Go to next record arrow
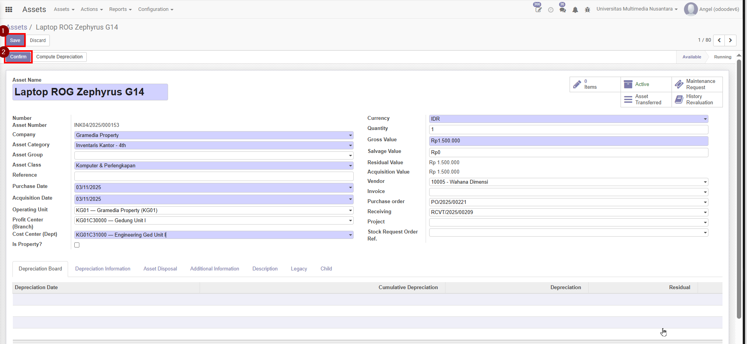Viewport: 747px width, 344px height. tap(730, 40)
